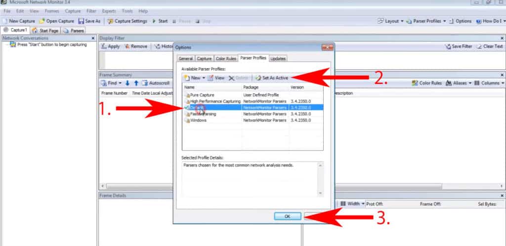
Task: Select the General tab in Options dialog
Action: pyautogui.click(x=186, y=59)
